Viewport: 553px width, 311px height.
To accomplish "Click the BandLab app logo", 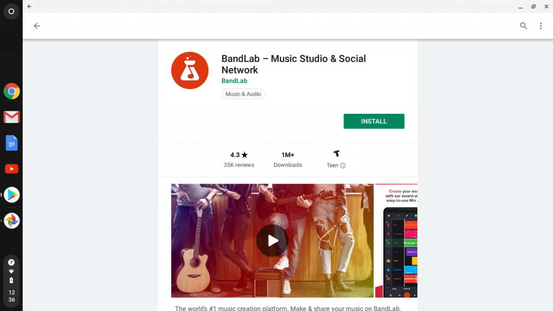I will [x=190, y=71].
